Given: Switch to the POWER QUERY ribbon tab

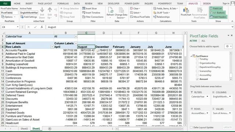Looking at the screenshot, I should pos(132,3).
